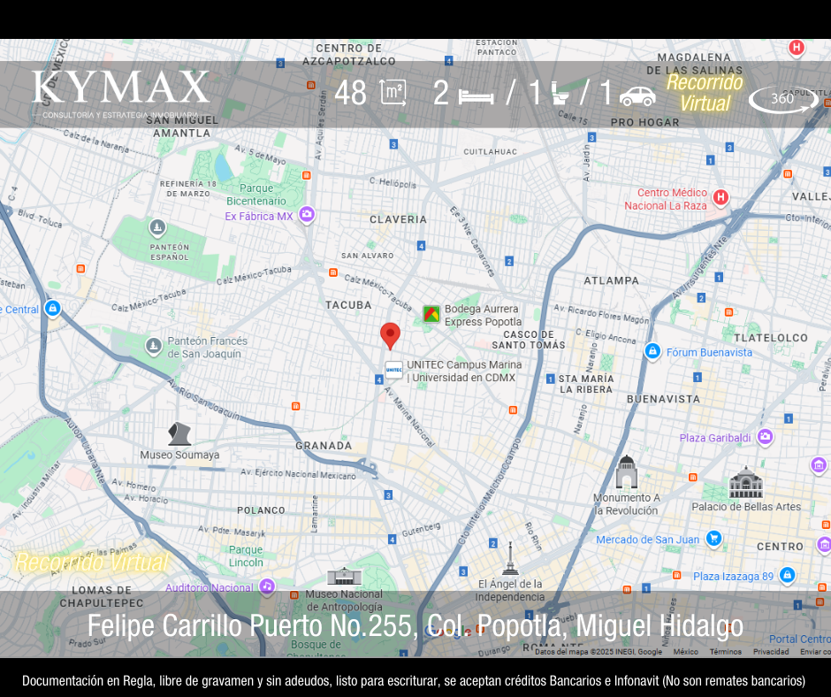Select the Panteón Francés de San Joaquín marker
This screenshot has height=697, width=831.
[153, 347]
